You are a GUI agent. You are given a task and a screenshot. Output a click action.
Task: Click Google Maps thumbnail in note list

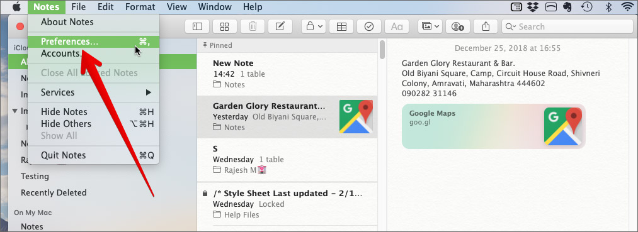click(356, 116)
